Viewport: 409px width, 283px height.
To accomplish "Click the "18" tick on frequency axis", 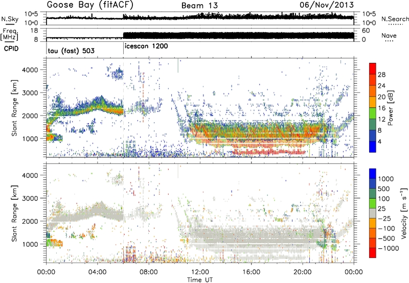I will [x=34, y=31].
